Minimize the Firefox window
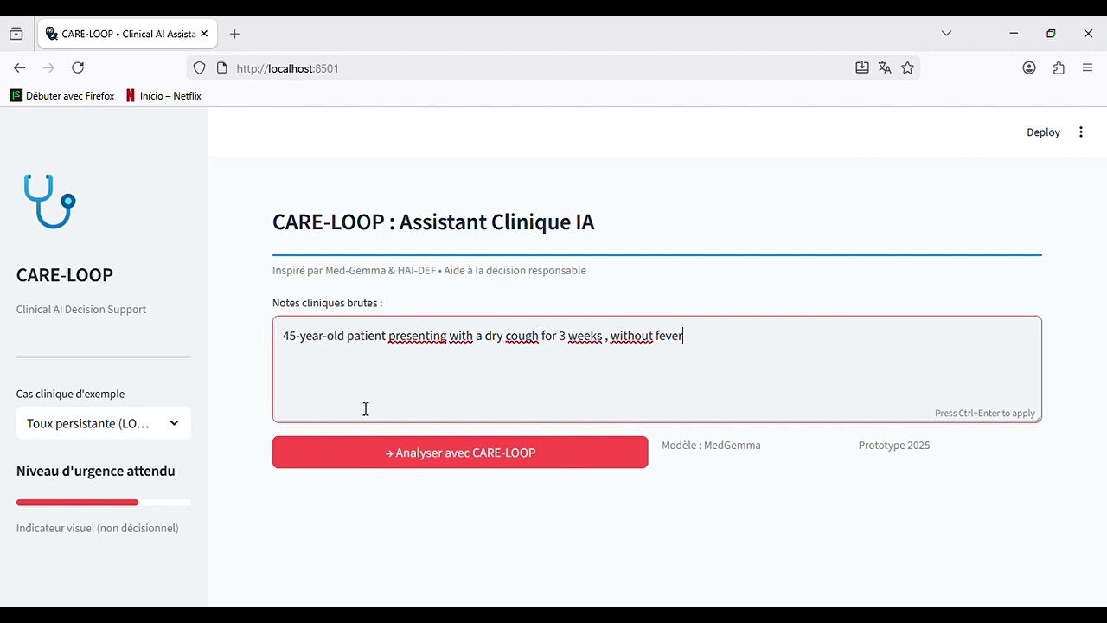 point(1014,34)
